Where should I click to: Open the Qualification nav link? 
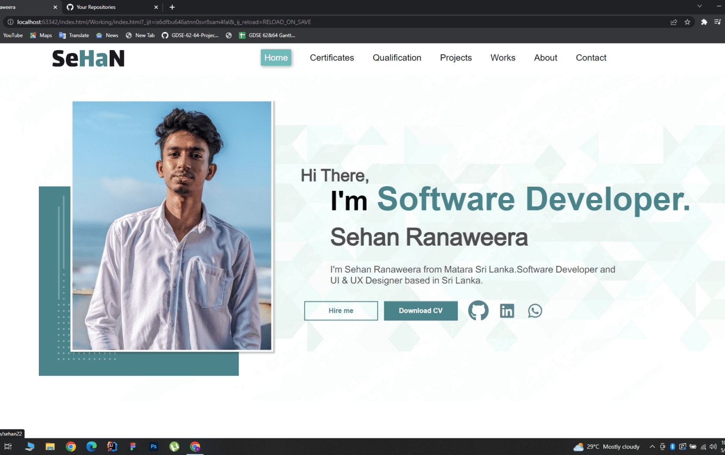[x=397, y=58]
